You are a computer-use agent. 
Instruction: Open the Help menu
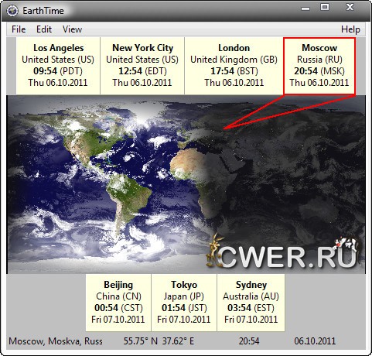point(350,29)
